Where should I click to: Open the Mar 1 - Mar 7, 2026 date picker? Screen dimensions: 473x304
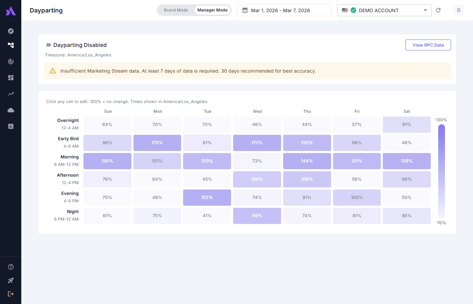point(284,10)
